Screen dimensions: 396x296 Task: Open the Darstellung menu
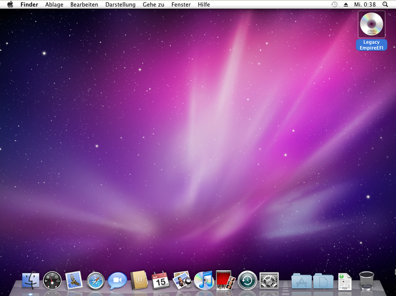point(120,4)
